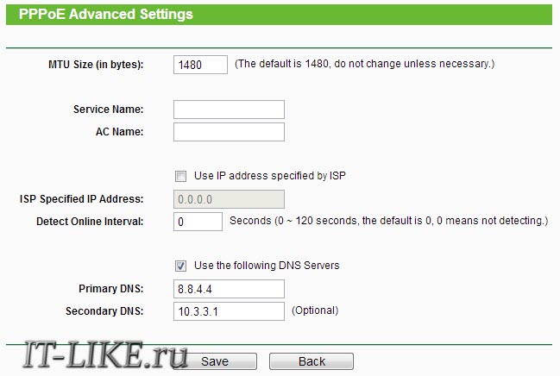Click the Primary DNS field showing 8.8.4.4
Viewport: 560px width, 376px height.
[x=229, y=289]
